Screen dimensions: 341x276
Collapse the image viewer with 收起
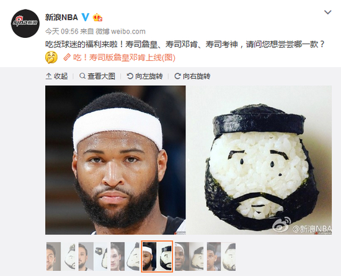tap(57, 76)
